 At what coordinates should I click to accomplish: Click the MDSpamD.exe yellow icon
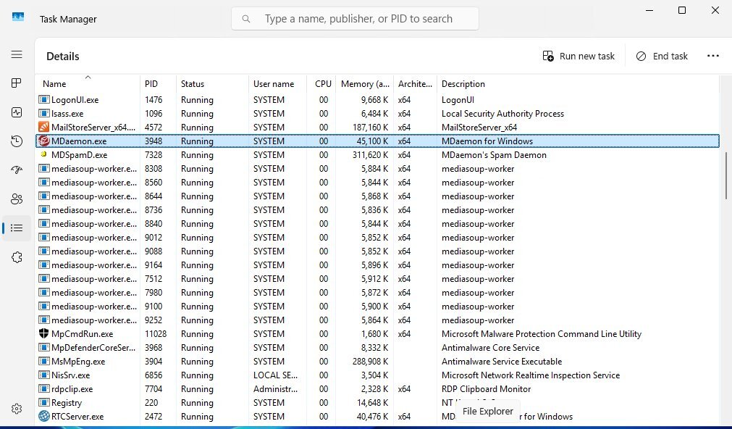pos(44,154)
